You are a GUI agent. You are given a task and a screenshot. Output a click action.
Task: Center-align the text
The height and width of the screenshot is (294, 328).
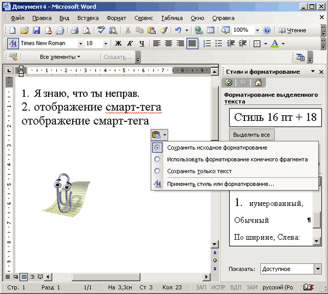pos(168,44)
